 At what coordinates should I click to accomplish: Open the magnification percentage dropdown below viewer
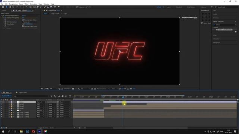point(53,89)
